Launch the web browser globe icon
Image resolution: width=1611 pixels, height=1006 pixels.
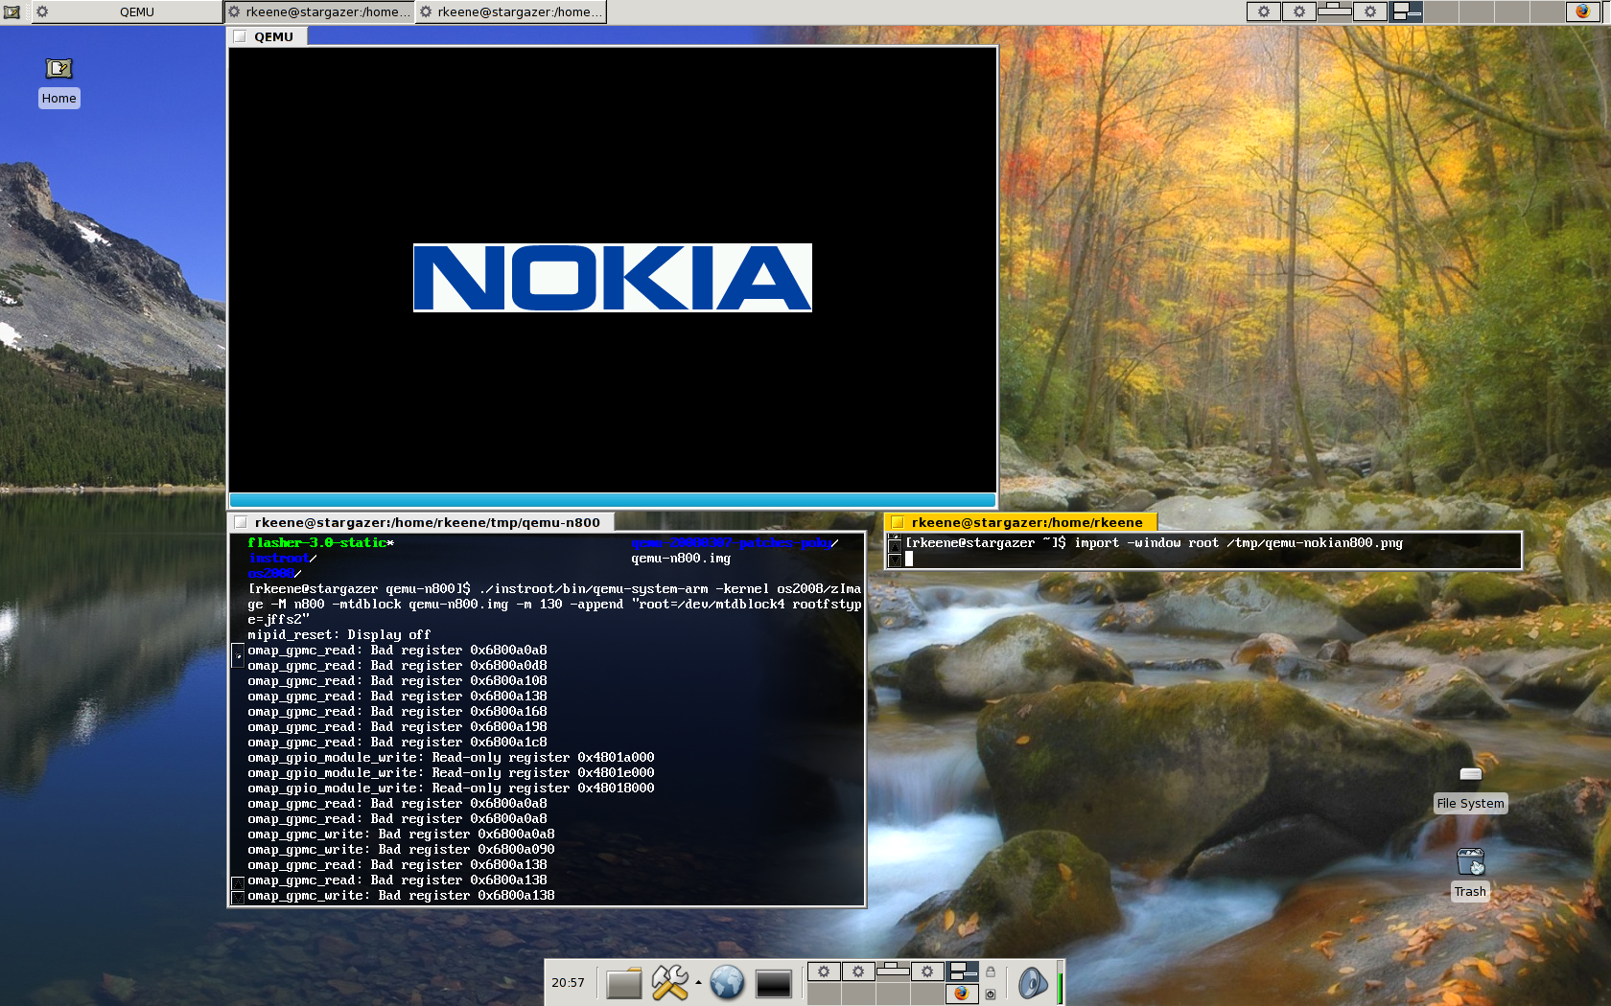click(x=727, y=983)
